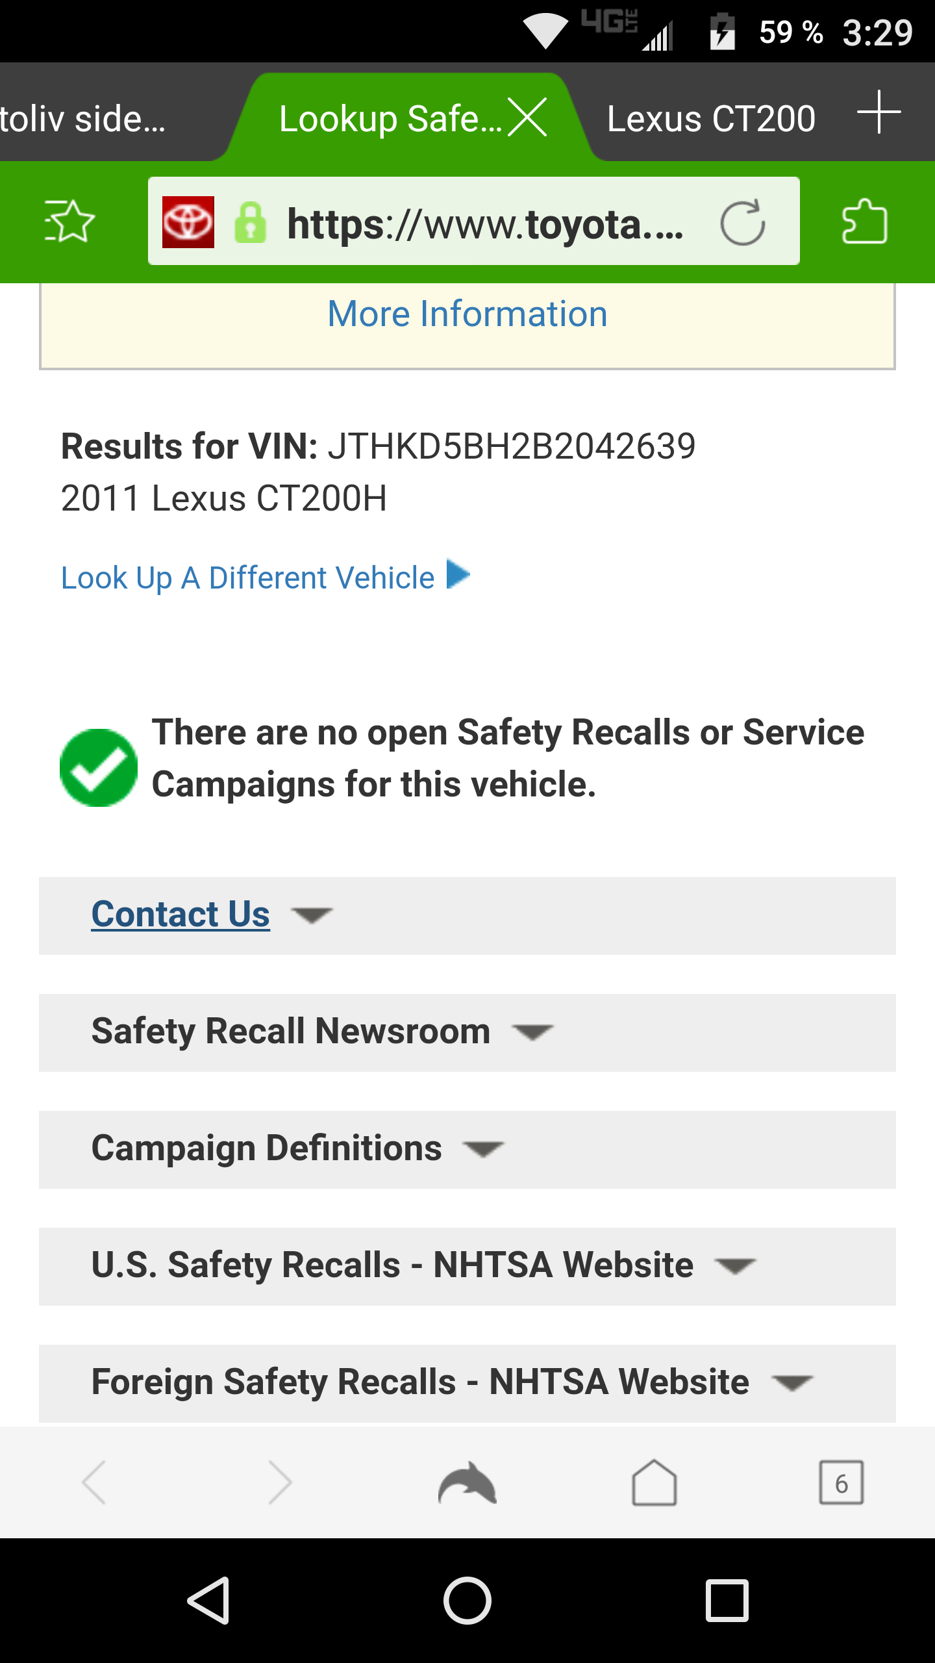
Task: Tap the browser back arrow
Action: (x=94, y=1483)
